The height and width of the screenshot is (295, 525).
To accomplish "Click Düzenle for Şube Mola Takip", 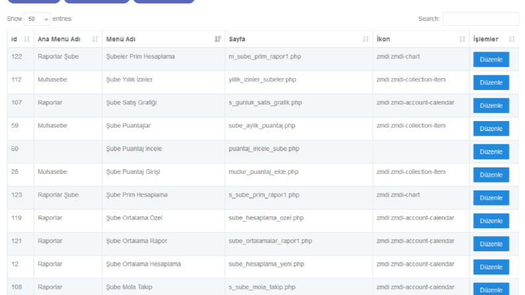I will (x=491, y=289).
